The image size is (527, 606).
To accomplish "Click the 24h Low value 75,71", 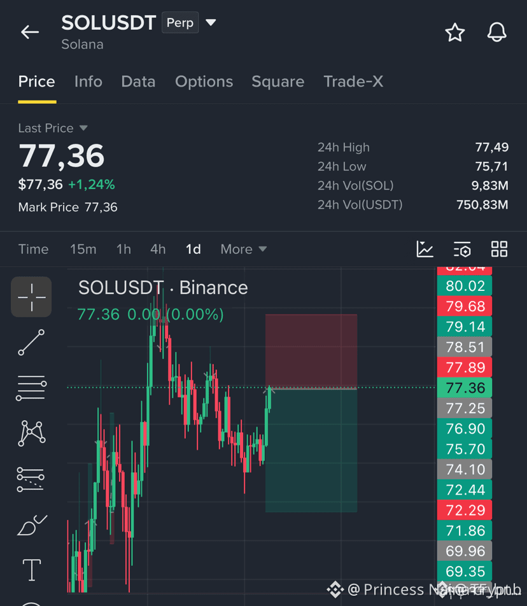I will pyautogui.click(x=491, y=167).
